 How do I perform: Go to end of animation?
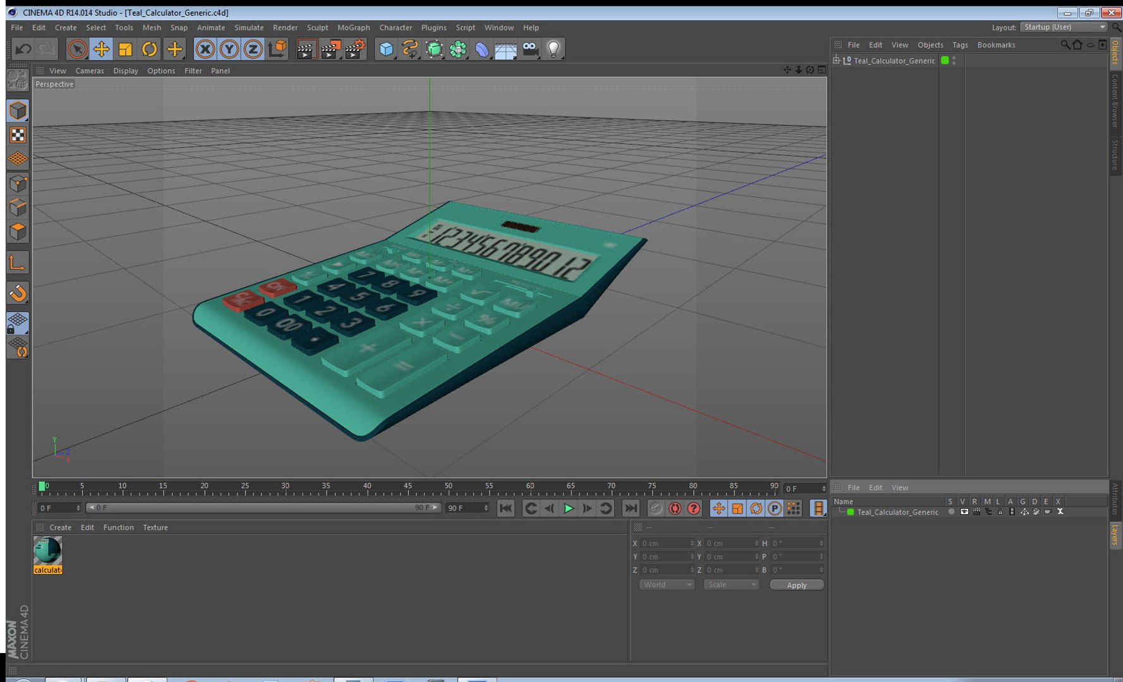click(631, 508)
